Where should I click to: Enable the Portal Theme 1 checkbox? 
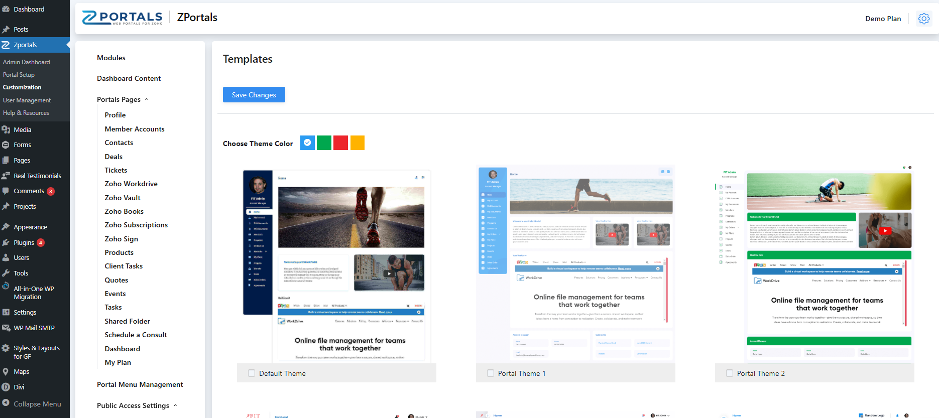tap(491, 373)
